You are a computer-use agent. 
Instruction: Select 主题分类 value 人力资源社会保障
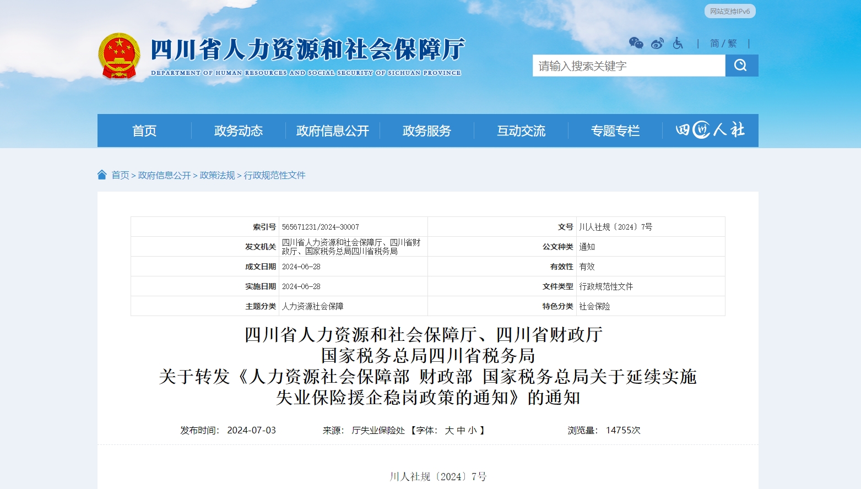tap(312, 306)
